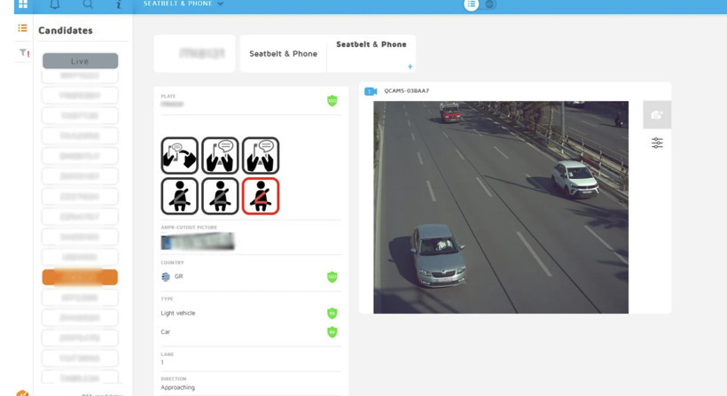Click the search magnifier icon
This screenshot has width=727, height=396.
pyautogui.click(x=88, y=4)
